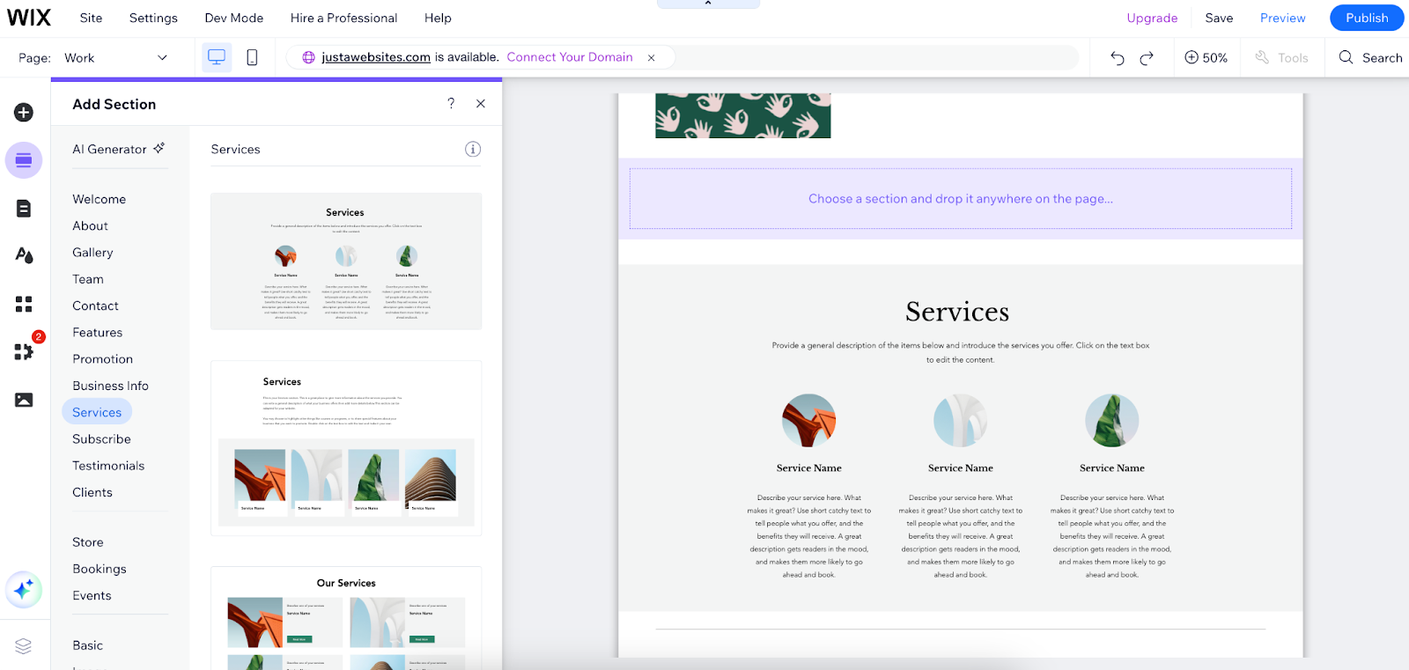
Task: Select the Subscribe section category
Action: tap(101, 439)
